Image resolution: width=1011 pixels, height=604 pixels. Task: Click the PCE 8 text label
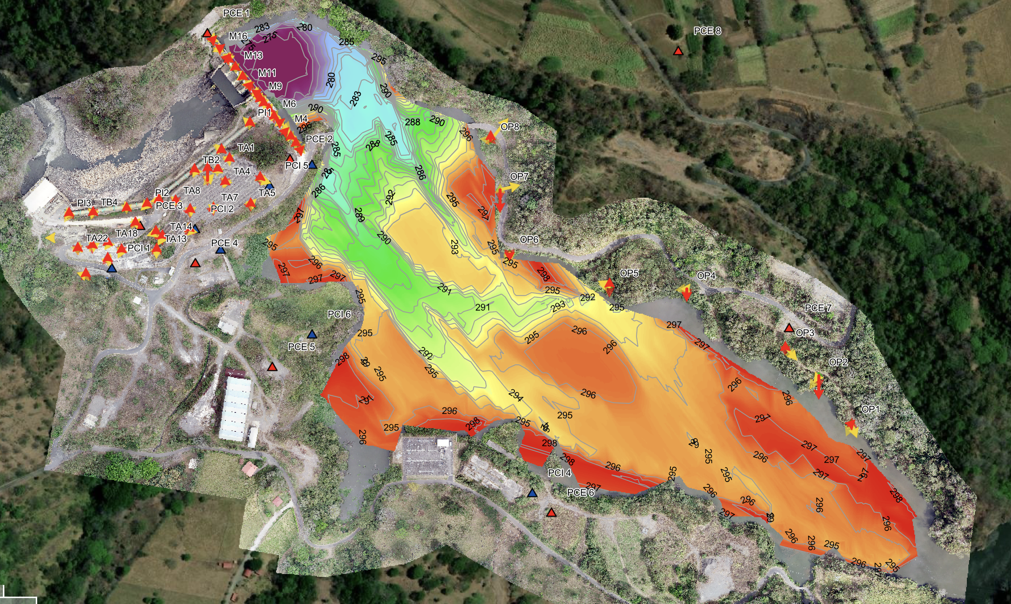pyautogui.click(x=707, y=32)
